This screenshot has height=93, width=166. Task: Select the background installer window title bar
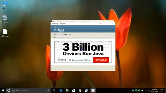[x=83, y=21]
